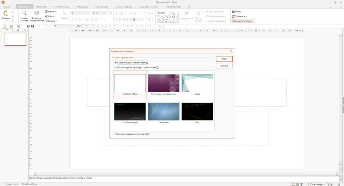Open dropdown arrow next to save icon

click(x=22, y=26)
